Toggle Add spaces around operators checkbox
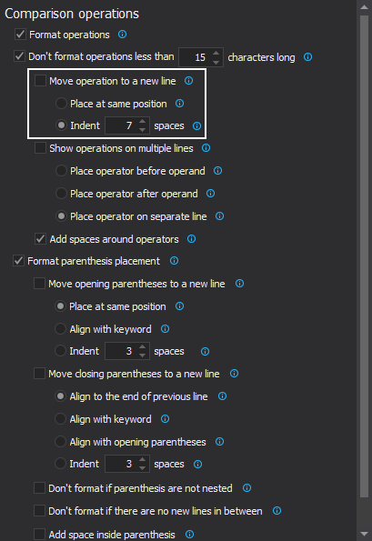372x541 pixels. [x=40, y=239]
